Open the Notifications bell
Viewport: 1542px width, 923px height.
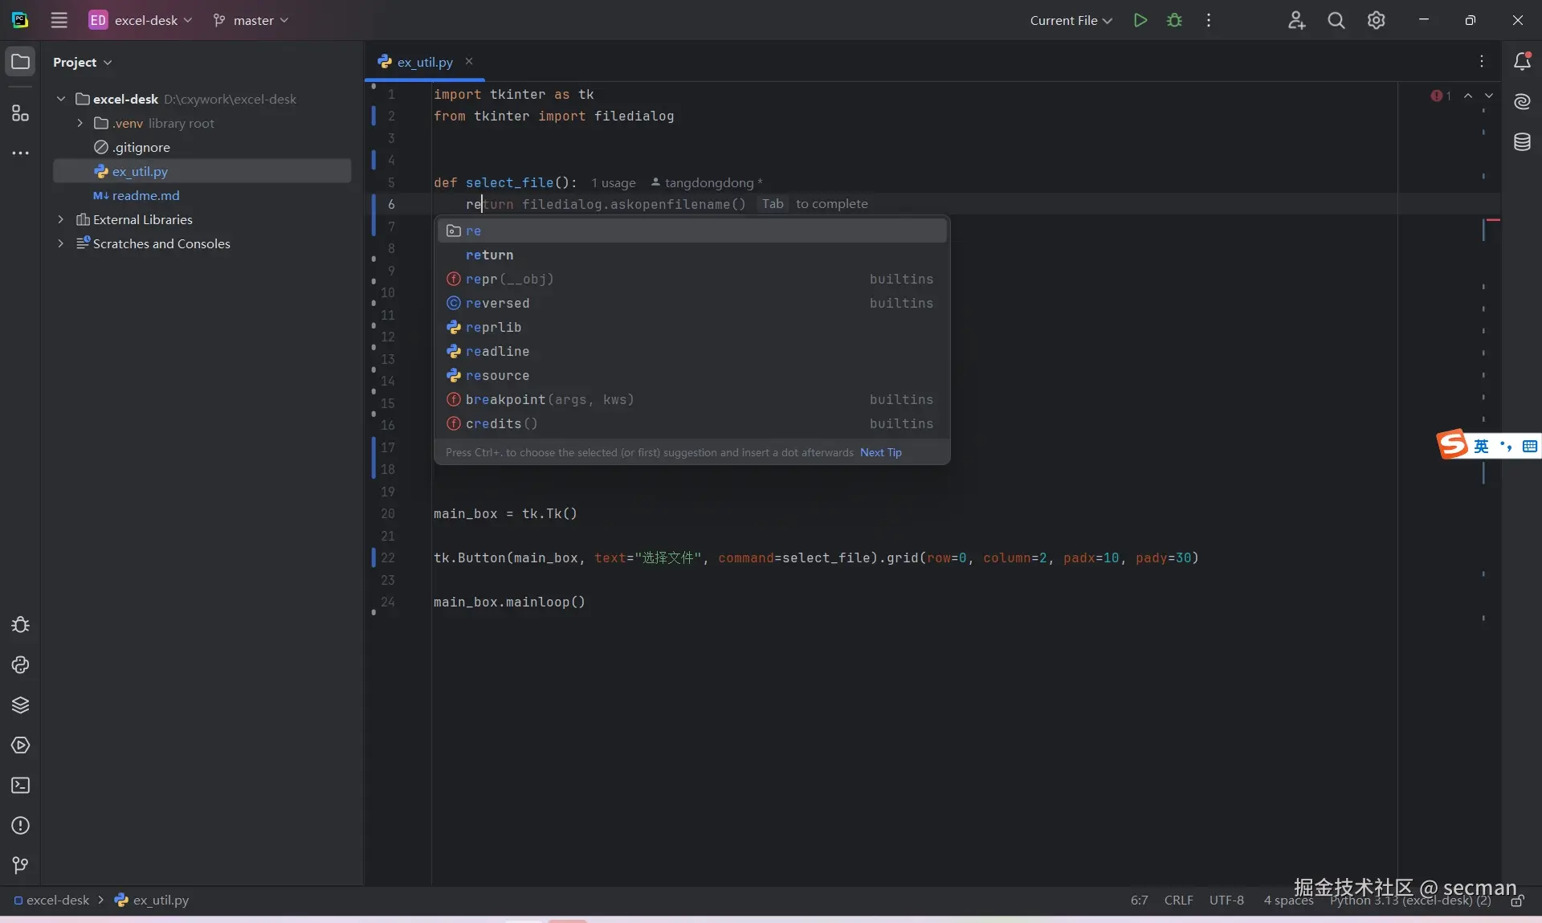[1522, 62]
